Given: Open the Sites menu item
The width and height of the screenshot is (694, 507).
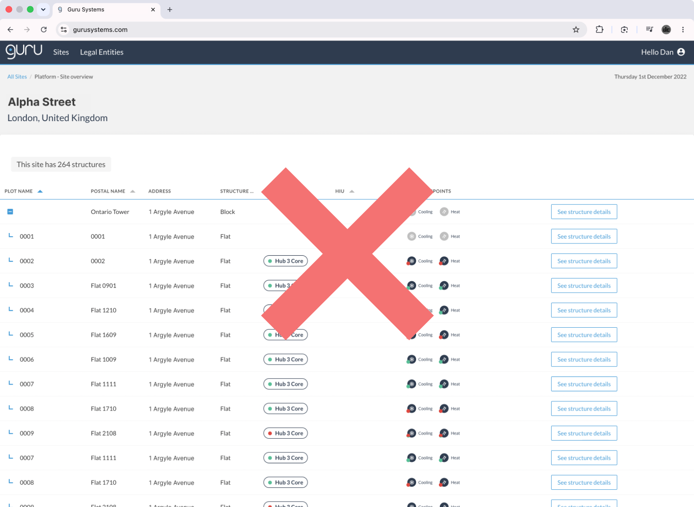Looking at the screenshot, I should coord(61,52).
